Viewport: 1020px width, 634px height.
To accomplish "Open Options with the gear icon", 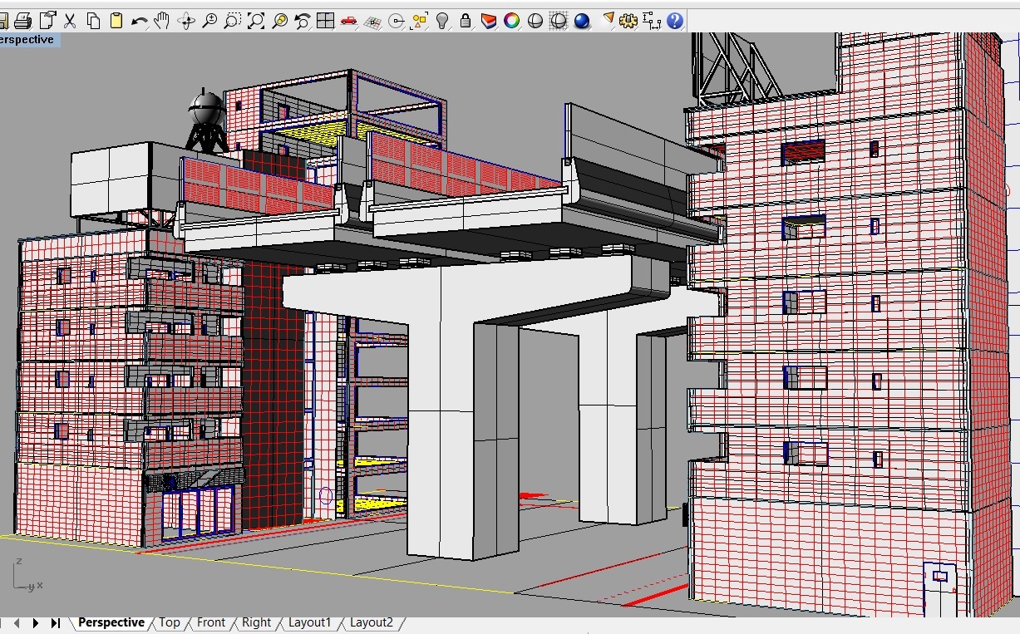I will coord(628,21).
